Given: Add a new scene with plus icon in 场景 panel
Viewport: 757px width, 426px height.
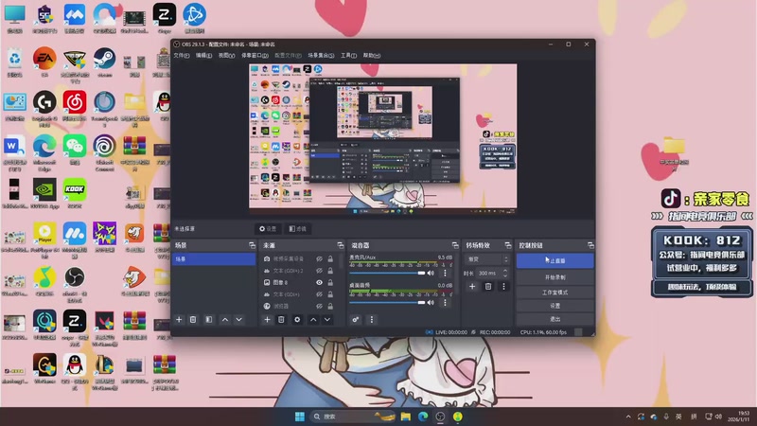Looking at the screenshot, I should pos(179,320).
